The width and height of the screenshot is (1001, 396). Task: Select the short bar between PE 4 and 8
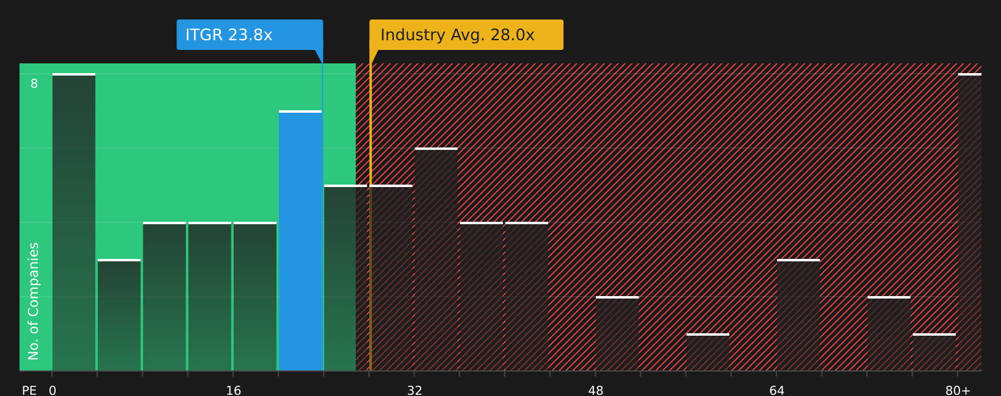(x=119, y=315)
